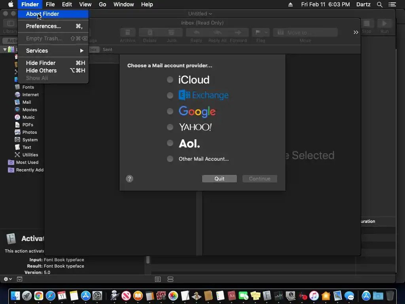Open the Untitled title dropdown chevron
Screen dimensions: 405x304
(210, 14)
